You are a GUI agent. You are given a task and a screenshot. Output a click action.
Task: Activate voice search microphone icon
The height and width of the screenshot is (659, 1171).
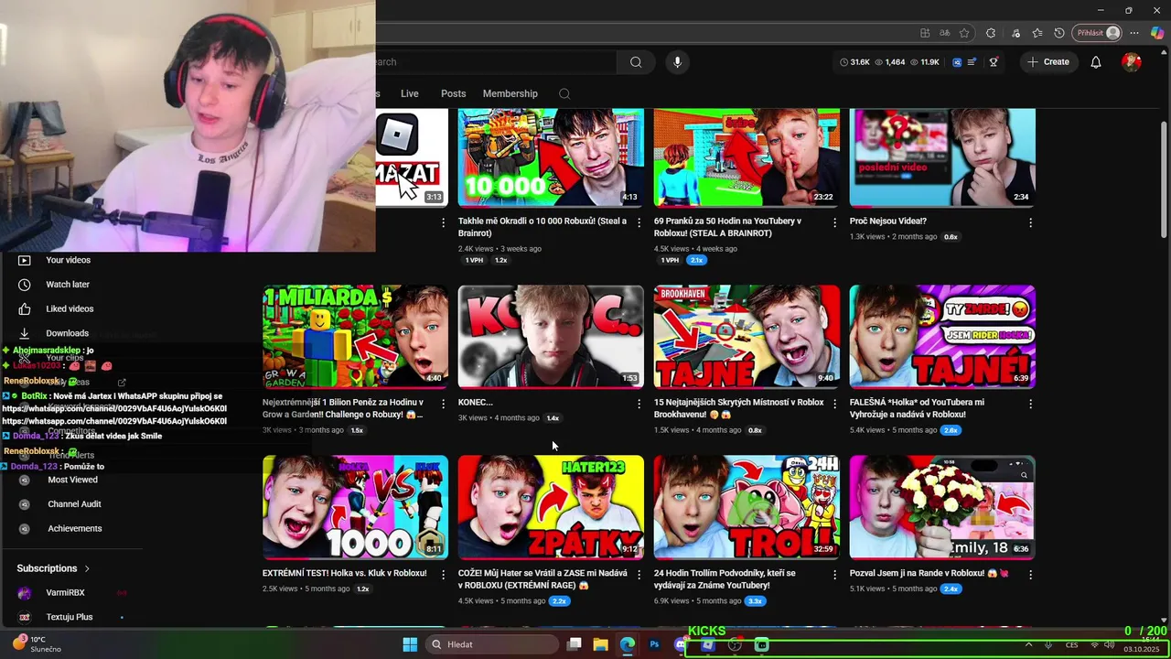[x=677, y=62]
